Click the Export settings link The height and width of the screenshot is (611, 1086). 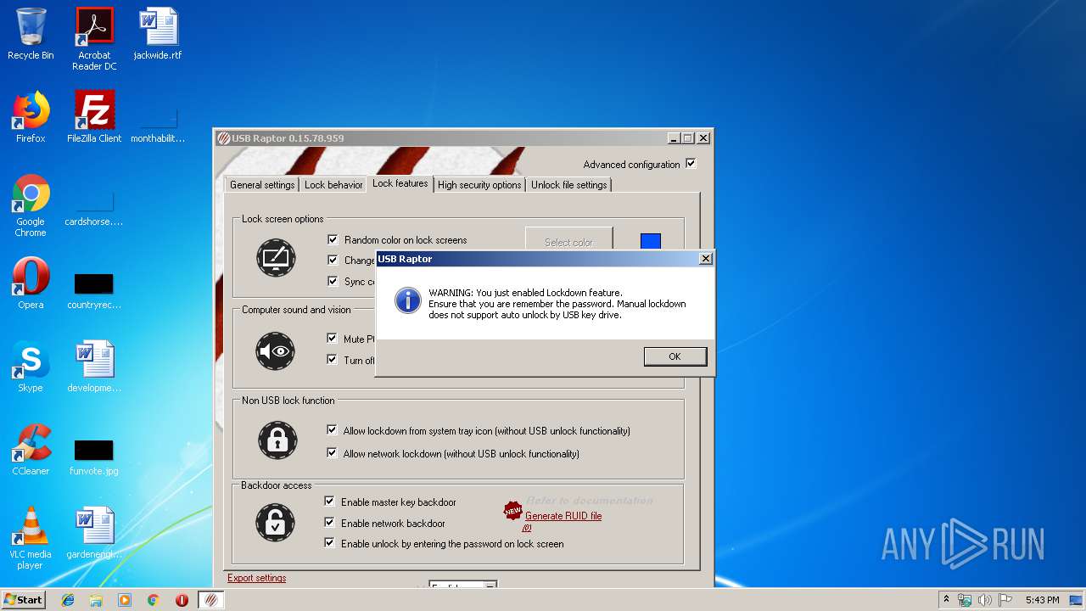(256, 578)
